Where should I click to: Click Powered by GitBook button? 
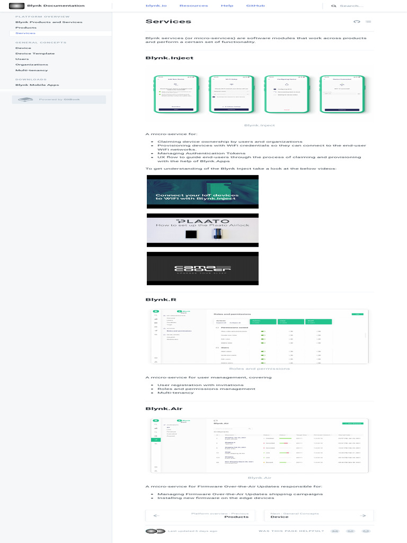59,99
